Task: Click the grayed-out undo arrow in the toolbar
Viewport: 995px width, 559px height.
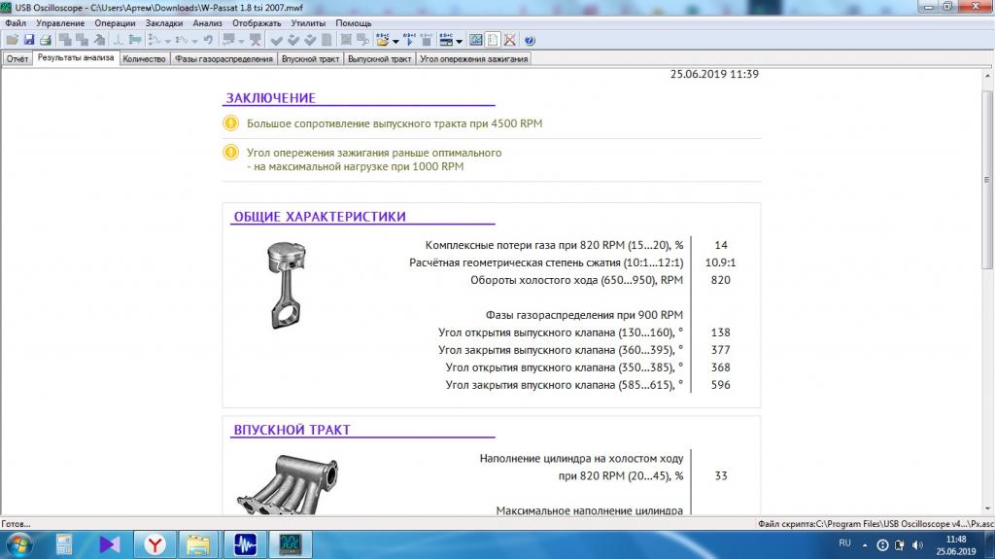Action: pos(208,40)
